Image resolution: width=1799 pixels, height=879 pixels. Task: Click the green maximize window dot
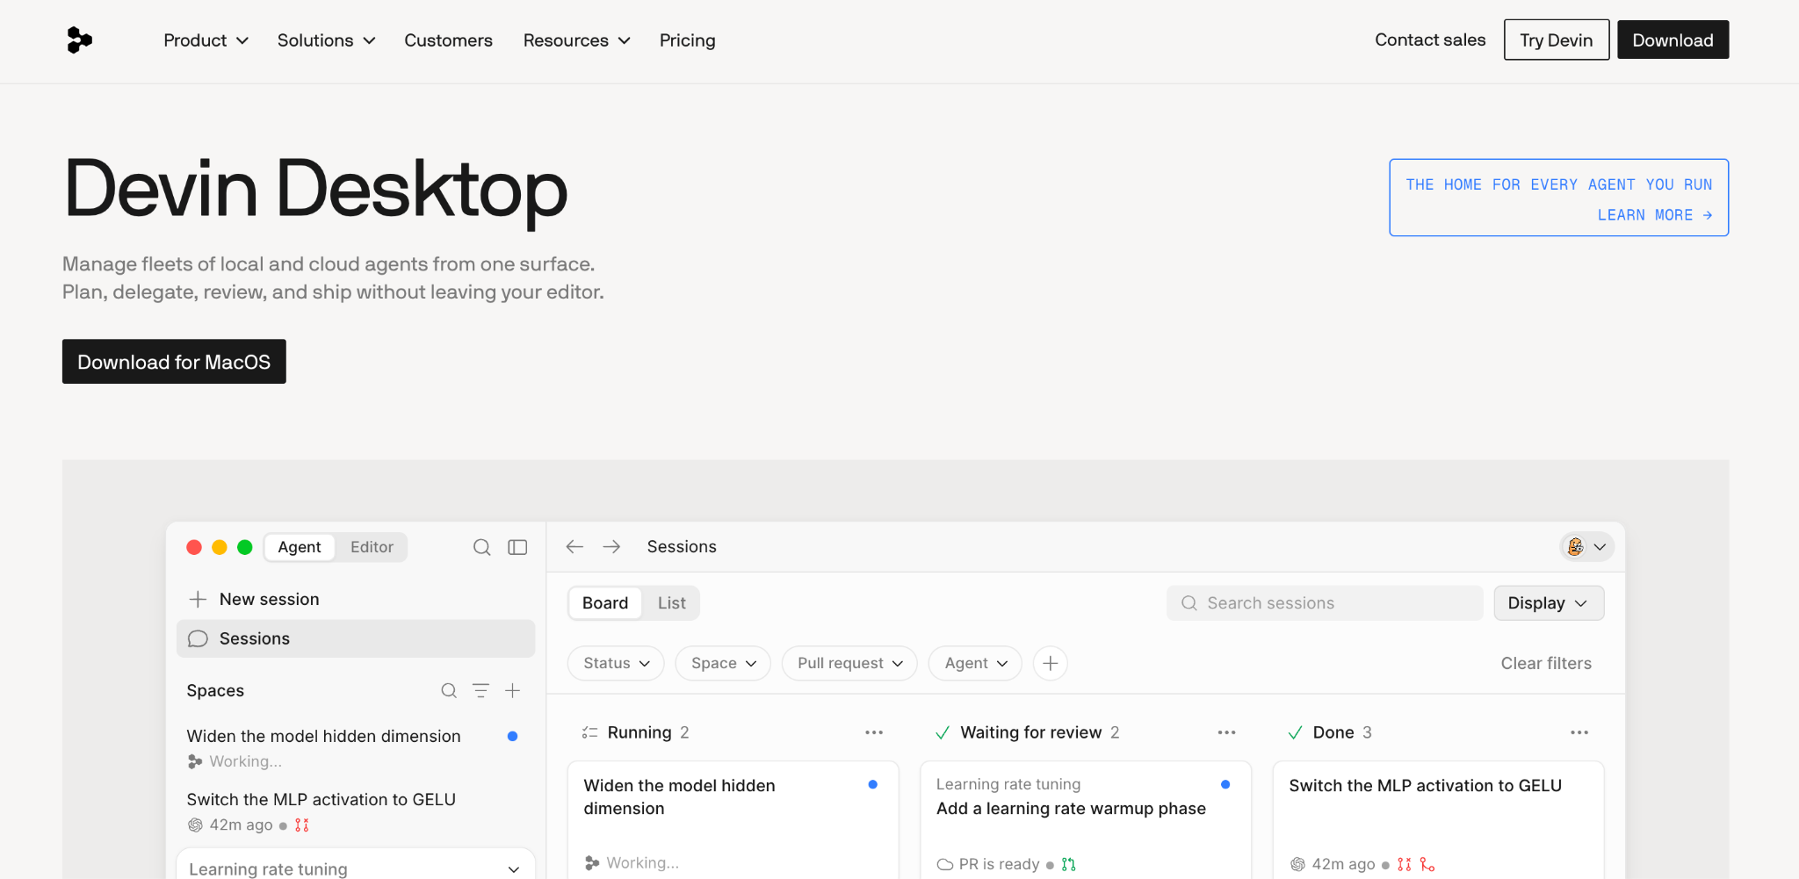(245, 547)
